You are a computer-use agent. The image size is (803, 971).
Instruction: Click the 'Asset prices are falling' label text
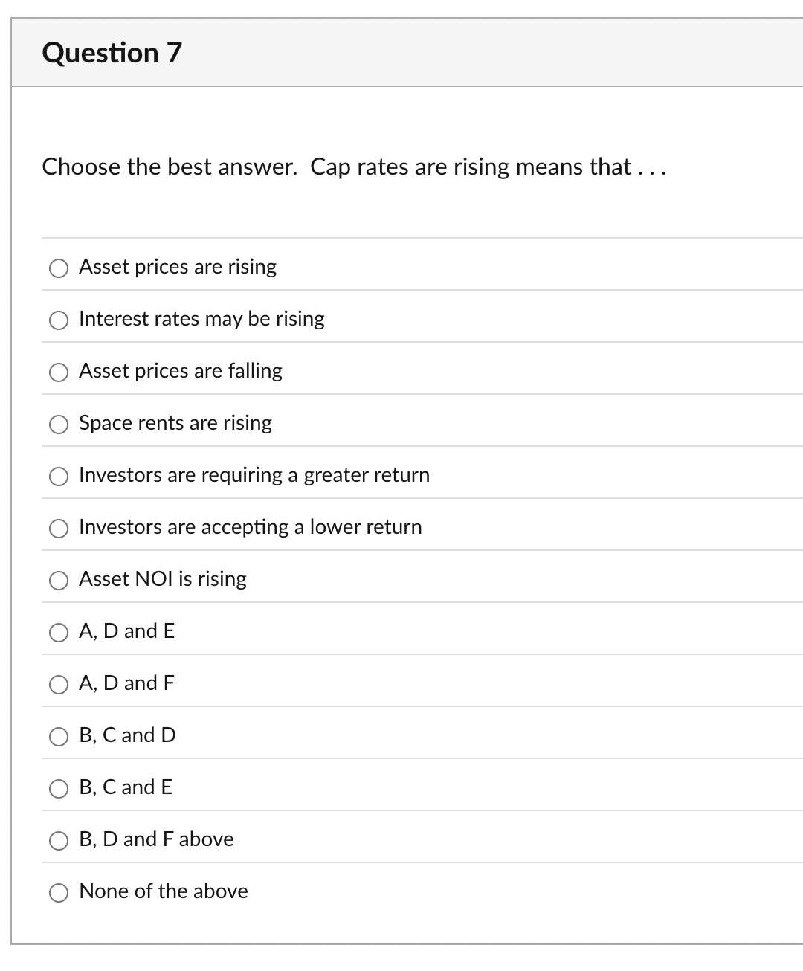(x=181, y=370)
